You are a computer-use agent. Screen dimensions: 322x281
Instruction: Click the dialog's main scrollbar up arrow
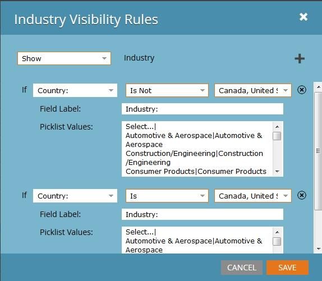(319, 87)
